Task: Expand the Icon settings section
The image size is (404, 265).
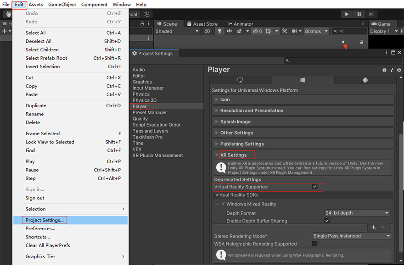Action: pos(303,99)
